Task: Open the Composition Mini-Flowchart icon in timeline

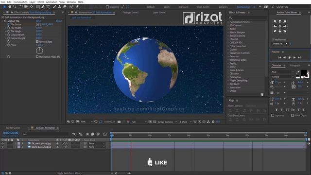Action: [74, 134]
